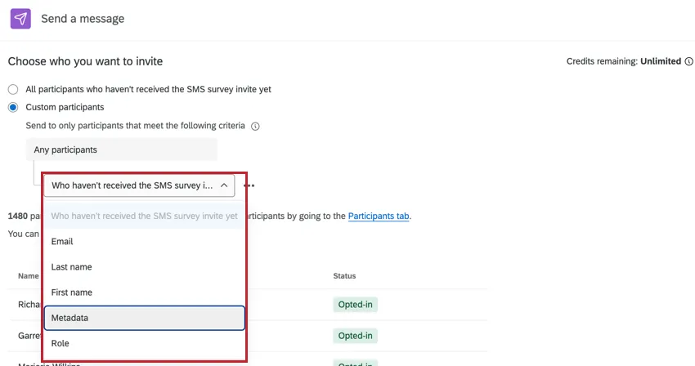Click the 'Send a message' title
This screenshot has width=695, height=366.
click(x=83, y=19)
